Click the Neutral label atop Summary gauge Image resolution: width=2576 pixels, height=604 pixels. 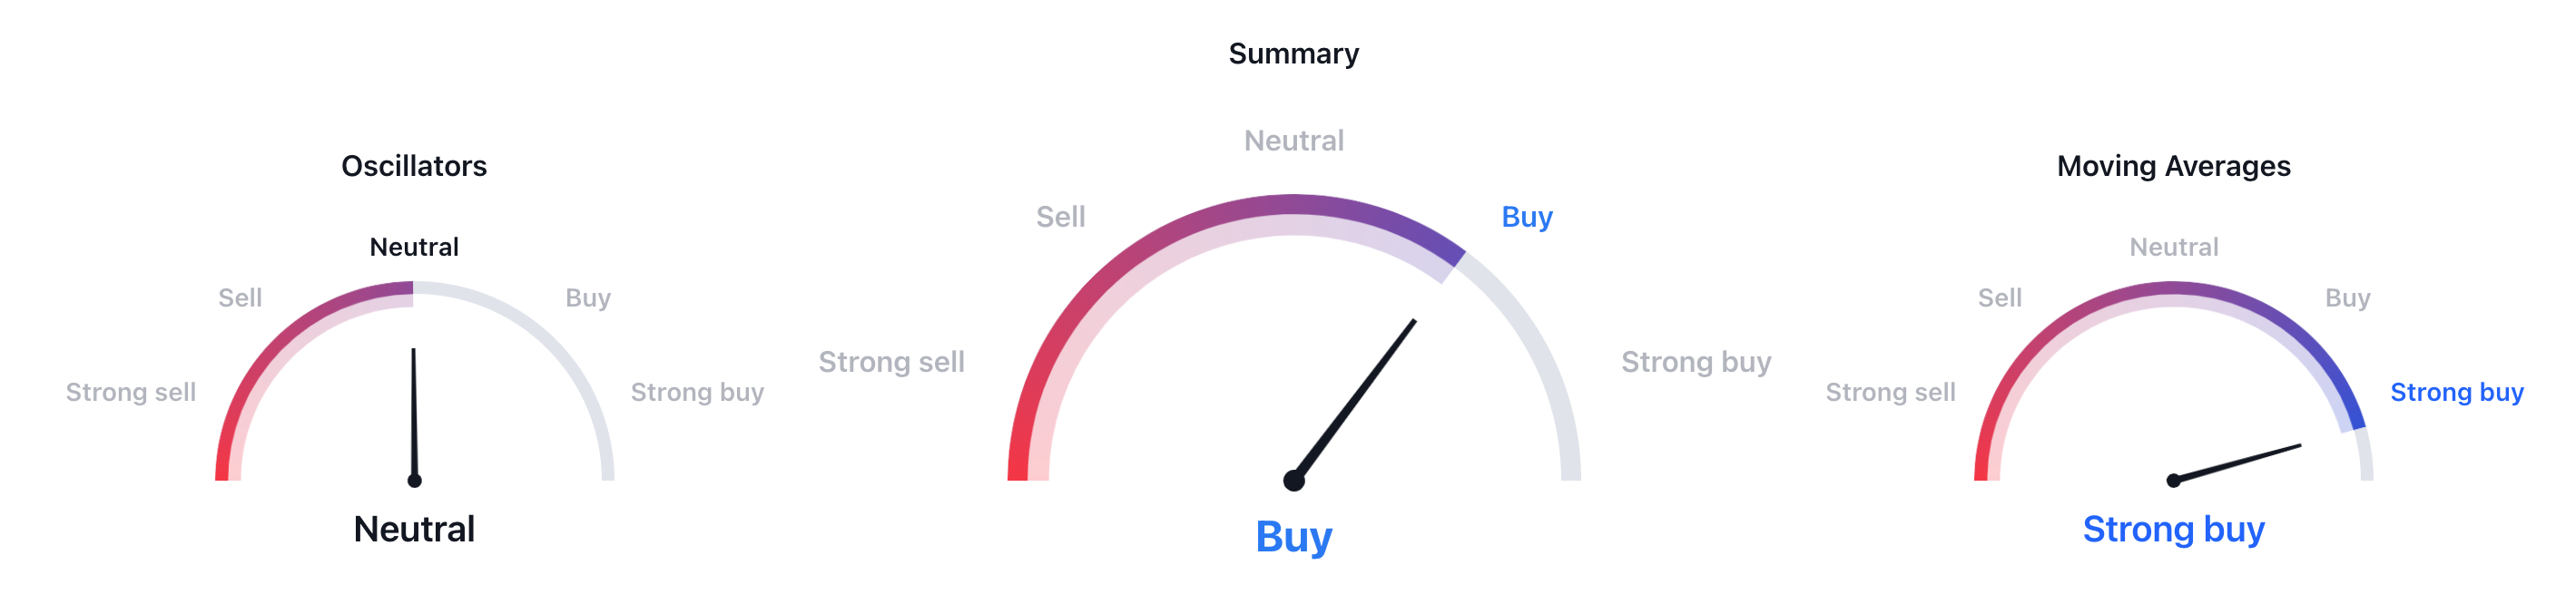pos(1294,141)
